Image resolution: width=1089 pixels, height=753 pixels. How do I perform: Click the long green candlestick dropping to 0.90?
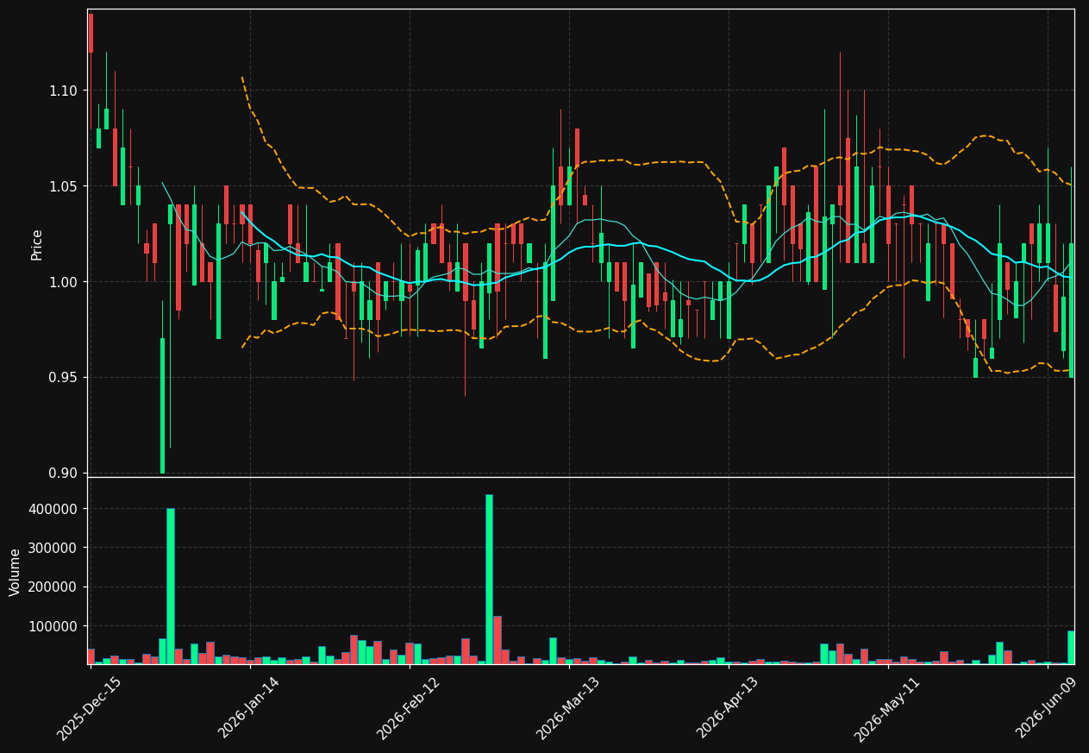coord(162,405)
